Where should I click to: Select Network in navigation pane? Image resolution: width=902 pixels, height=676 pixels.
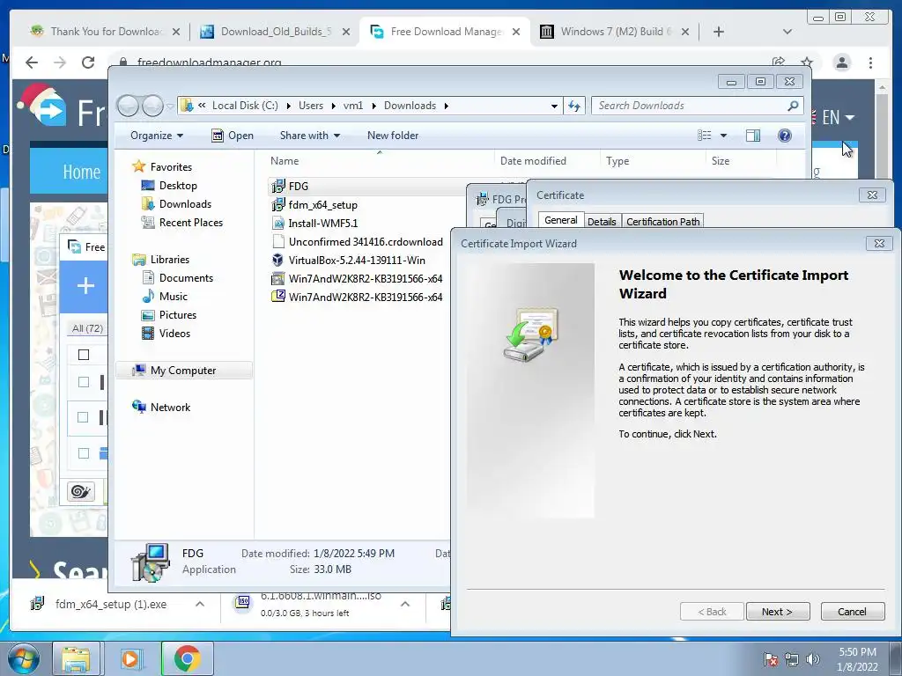(x=170, y=407)
